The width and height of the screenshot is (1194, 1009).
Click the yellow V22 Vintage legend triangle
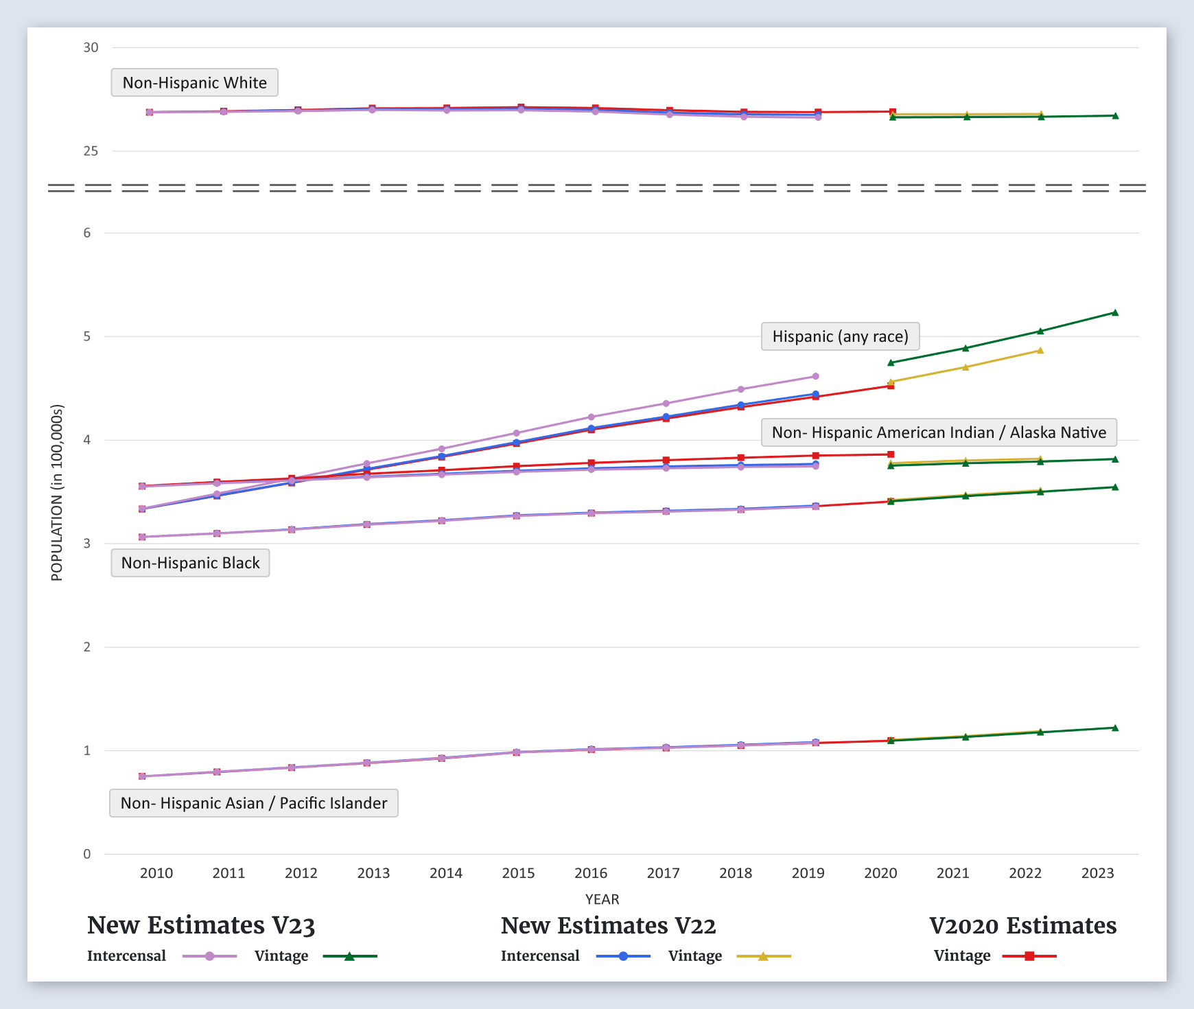coord(763,956)
